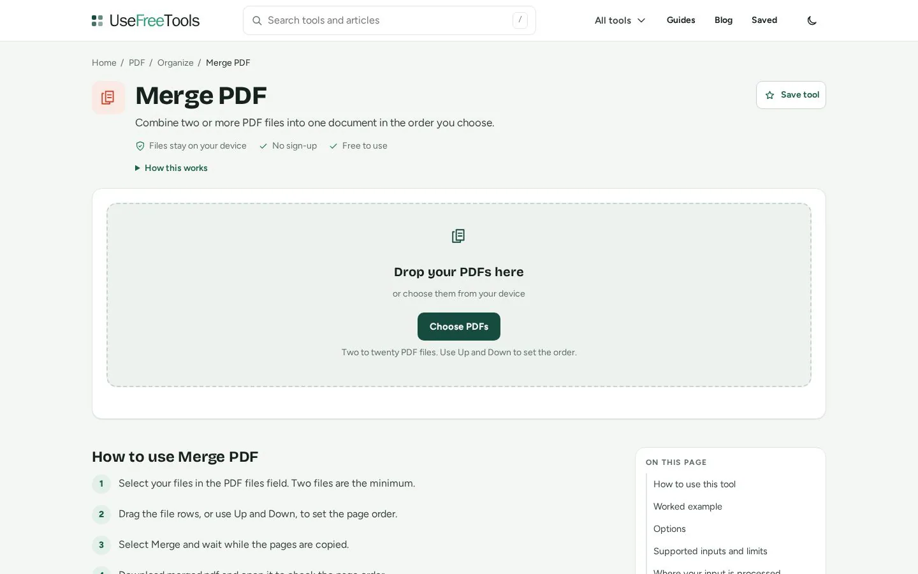Screen dimensions: 918x574
Task: Click the documents icon in the drop zone
Action: coord(458,236)
